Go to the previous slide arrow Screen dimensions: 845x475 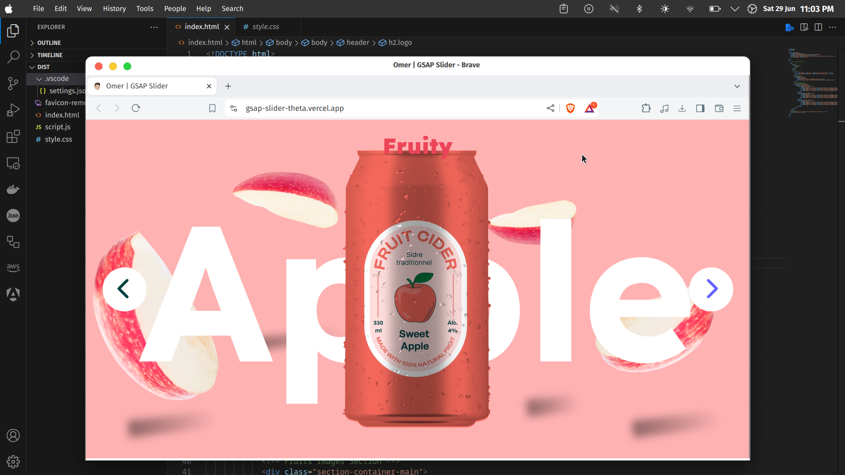[x=124, y=289]
